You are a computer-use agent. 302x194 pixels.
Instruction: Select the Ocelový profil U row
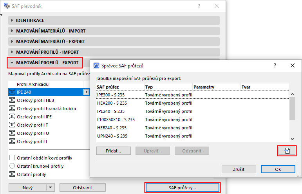pyautogui.click(x=49, y=133)
